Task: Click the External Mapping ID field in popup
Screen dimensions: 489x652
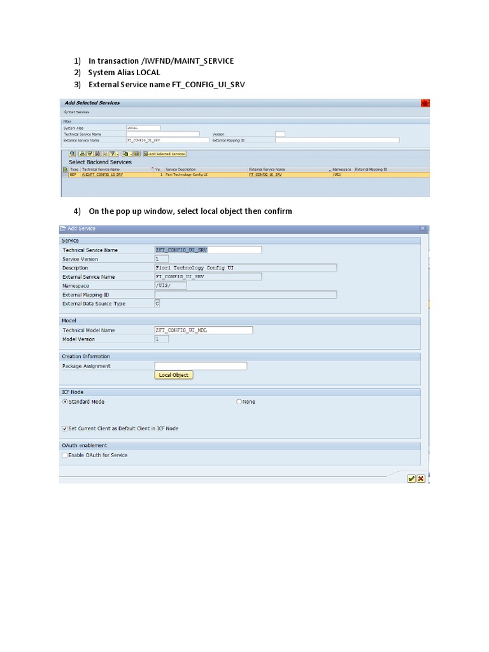Action: pos(246,294)
